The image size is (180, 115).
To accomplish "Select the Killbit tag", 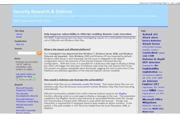I will 153,90.
